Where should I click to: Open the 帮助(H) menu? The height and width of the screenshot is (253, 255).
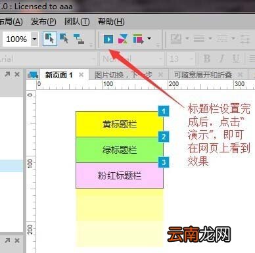tap(111, 22)
